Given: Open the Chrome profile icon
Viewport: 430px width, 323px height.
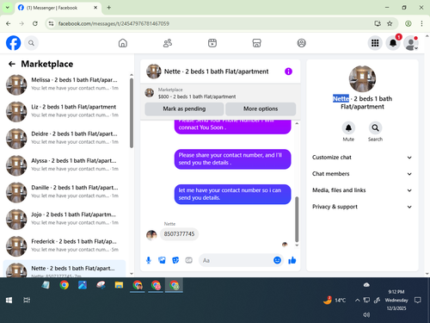Looking at the screenshot, I should (408, 23).
